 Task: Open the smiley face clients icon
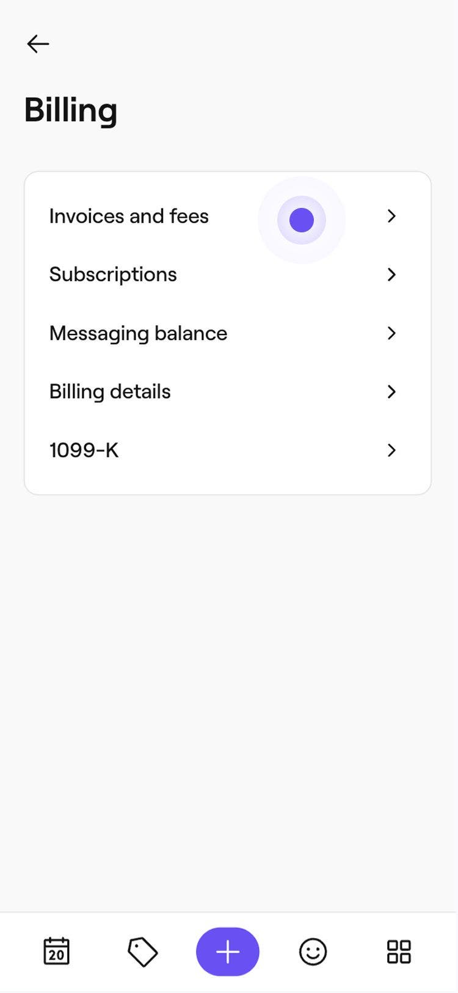tap(313, 952)
